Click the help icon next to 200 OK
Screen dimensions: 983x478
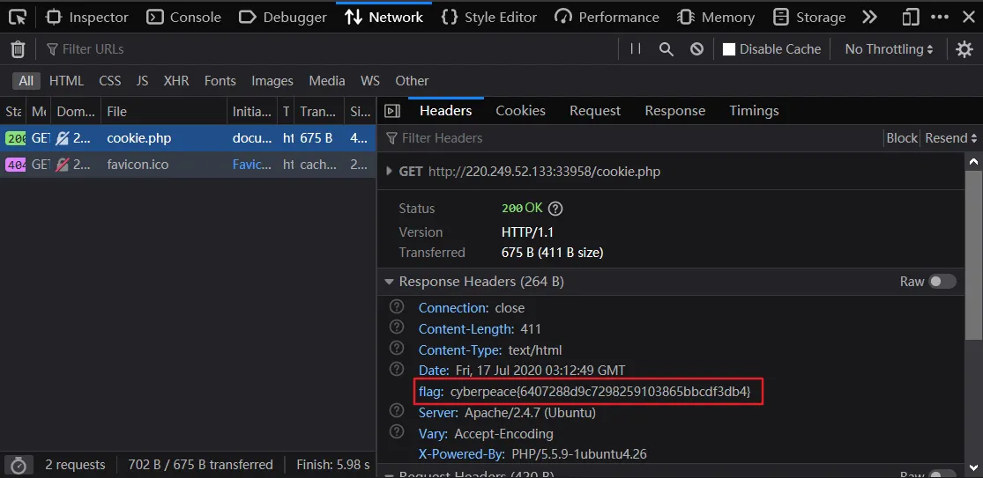click(555, 209)
